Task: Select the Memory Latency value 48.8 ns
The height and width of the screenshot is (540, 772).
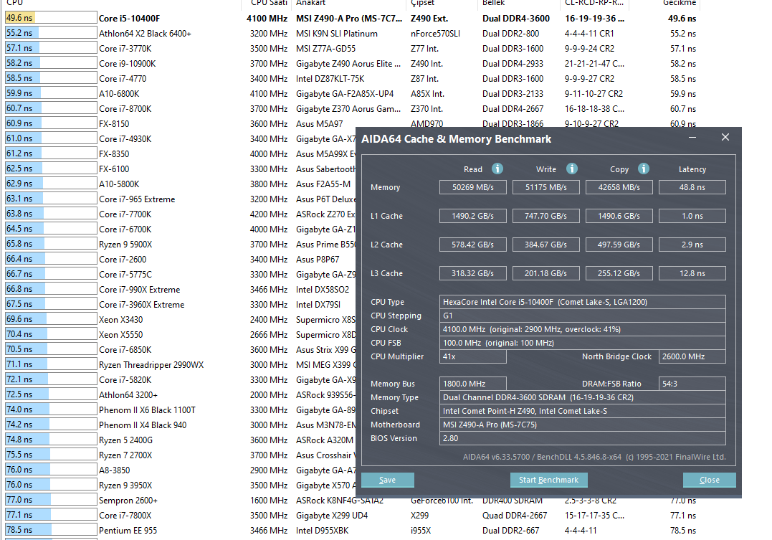Action: pyautogui.click(x=692, y=187)
